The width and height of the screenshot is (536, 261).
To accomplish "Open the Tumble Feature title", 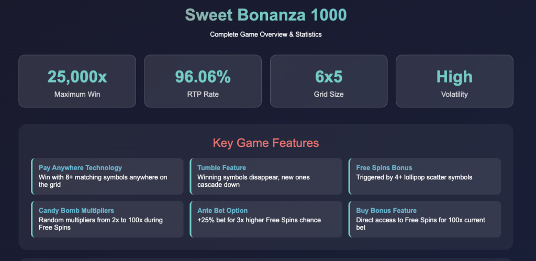I will 221,168.
